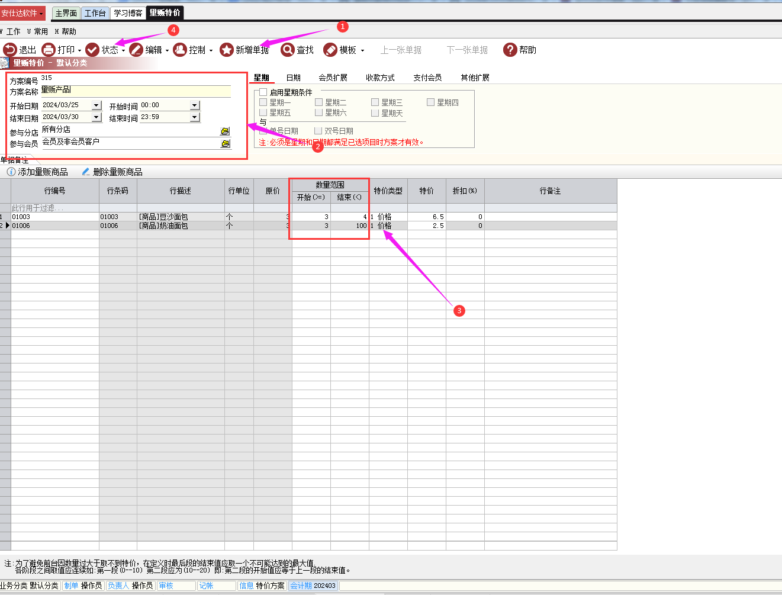Check the 星期五 checkbox
This screenshot has width=782, height=595.
(263, 112)
